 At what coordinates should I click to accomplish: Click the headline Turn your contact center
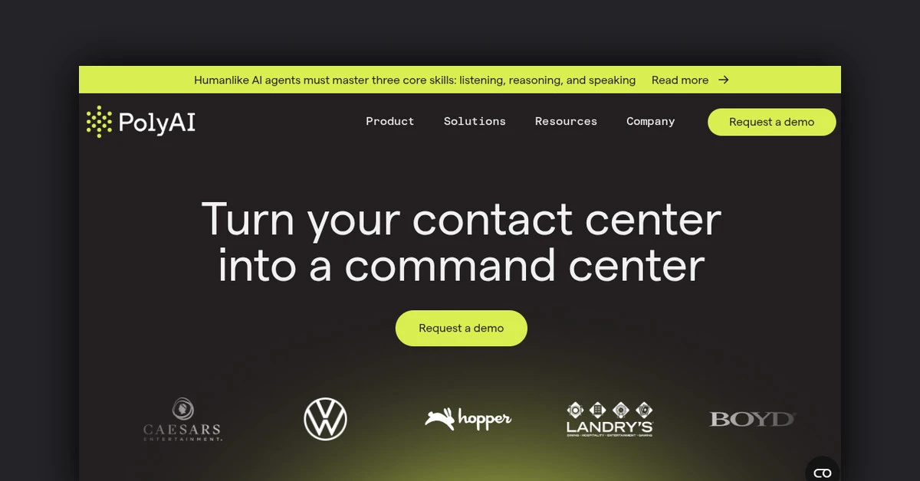(462, 219)
